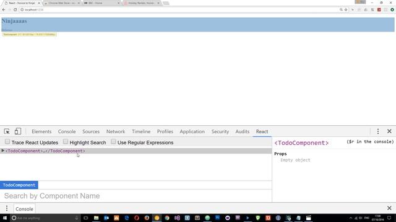The image size is (396, 222).
Task: Open the Application tab
Action: click(x=192, y=131)
